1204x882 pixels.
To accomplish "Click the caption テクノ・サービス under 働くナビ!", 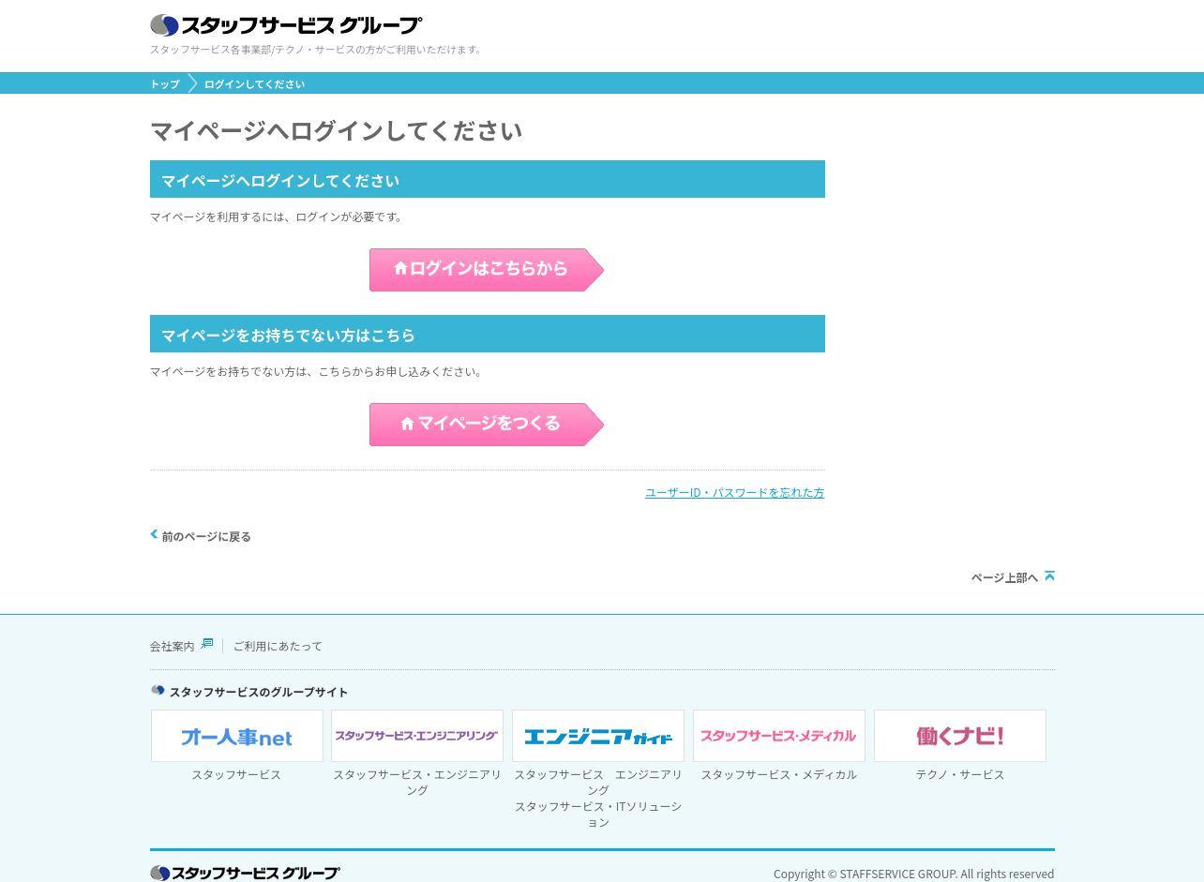I will click(x=960, y=774).
